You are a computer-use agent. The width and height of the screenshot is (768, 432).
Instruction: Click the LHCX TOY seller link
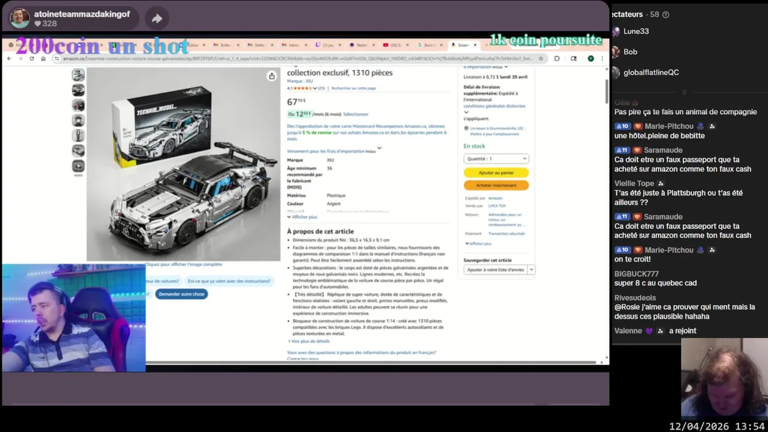(497, 206)
